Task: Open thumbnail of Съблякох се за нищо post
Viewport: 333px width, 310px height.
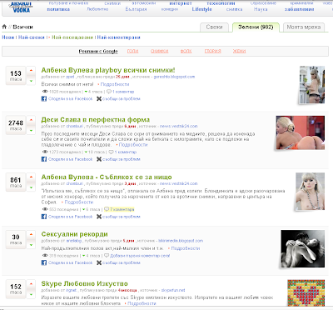Action: click(x=310, y=191)
